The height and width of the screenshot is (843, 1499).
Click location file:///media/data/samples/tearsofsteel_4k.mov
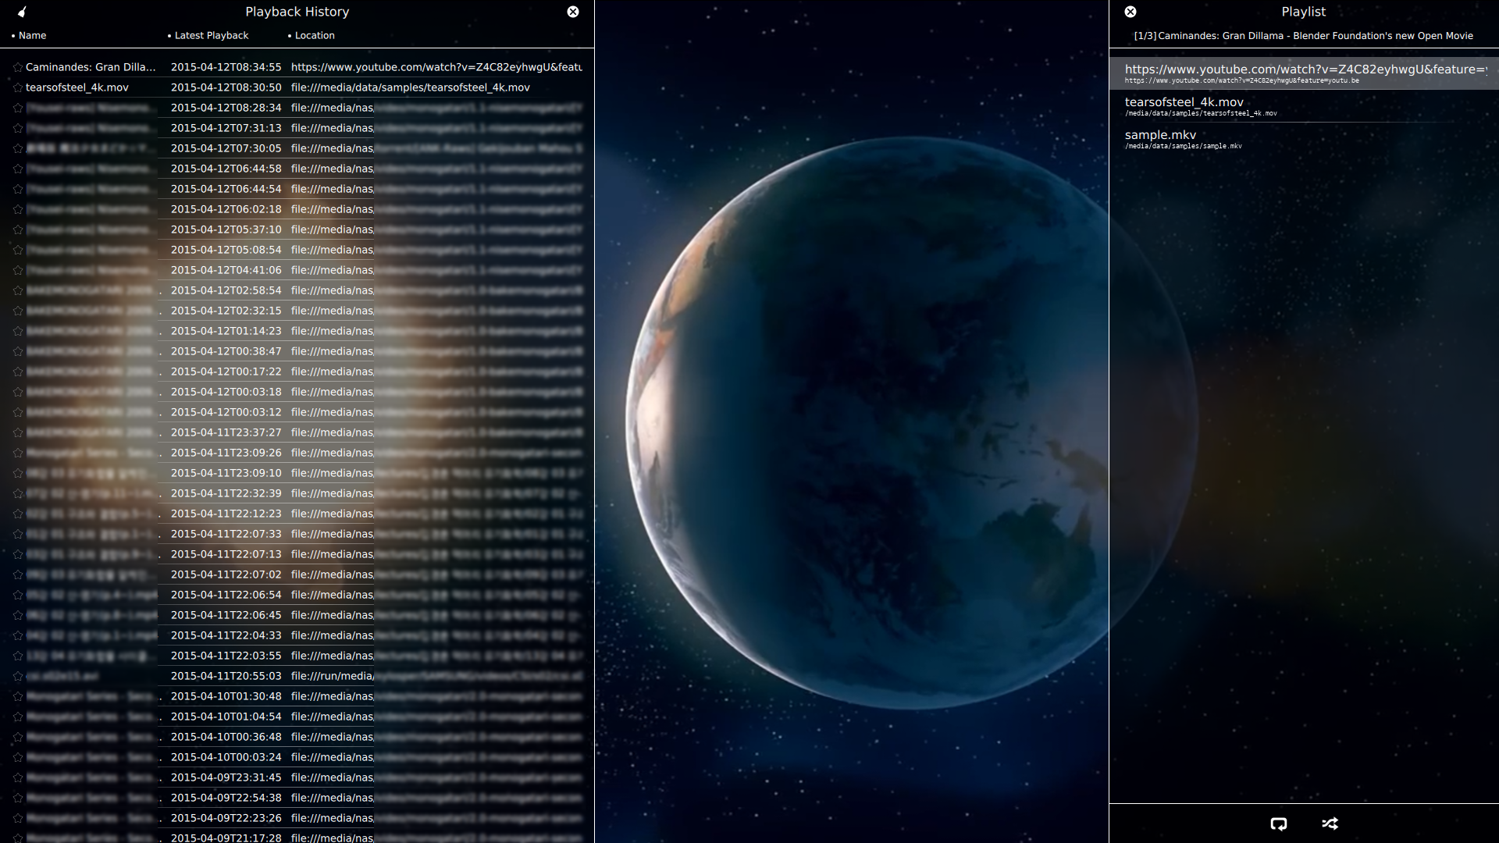(411, 87)
